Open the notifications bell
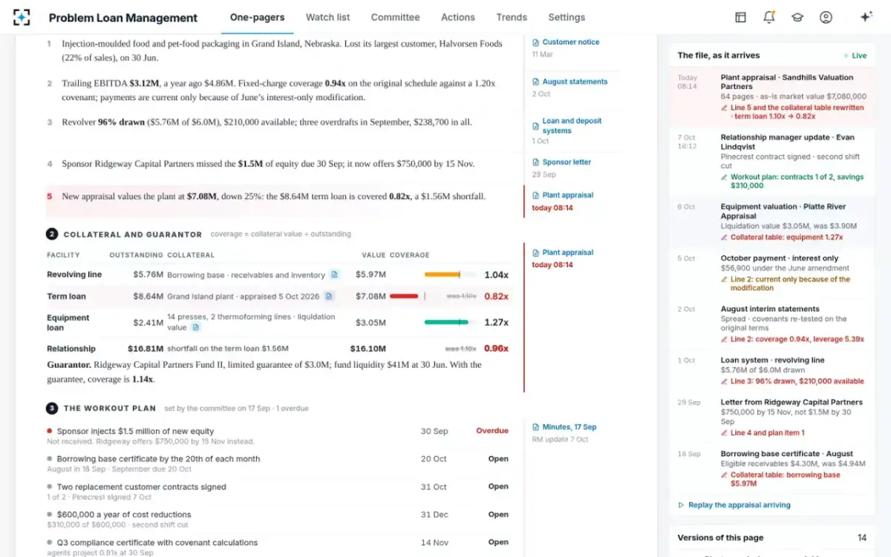The image size is (891, 557). (x=768, y=17)
